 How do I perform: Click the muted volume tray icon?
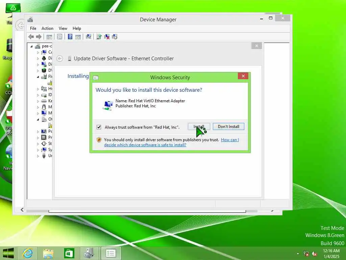pyautogui.click(x=314, y=254)
